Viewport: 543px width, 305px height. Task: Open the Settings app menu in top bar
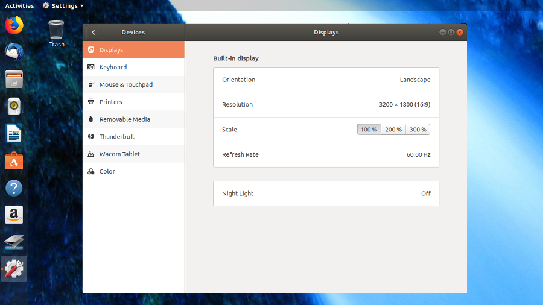(x=63, y=5)
